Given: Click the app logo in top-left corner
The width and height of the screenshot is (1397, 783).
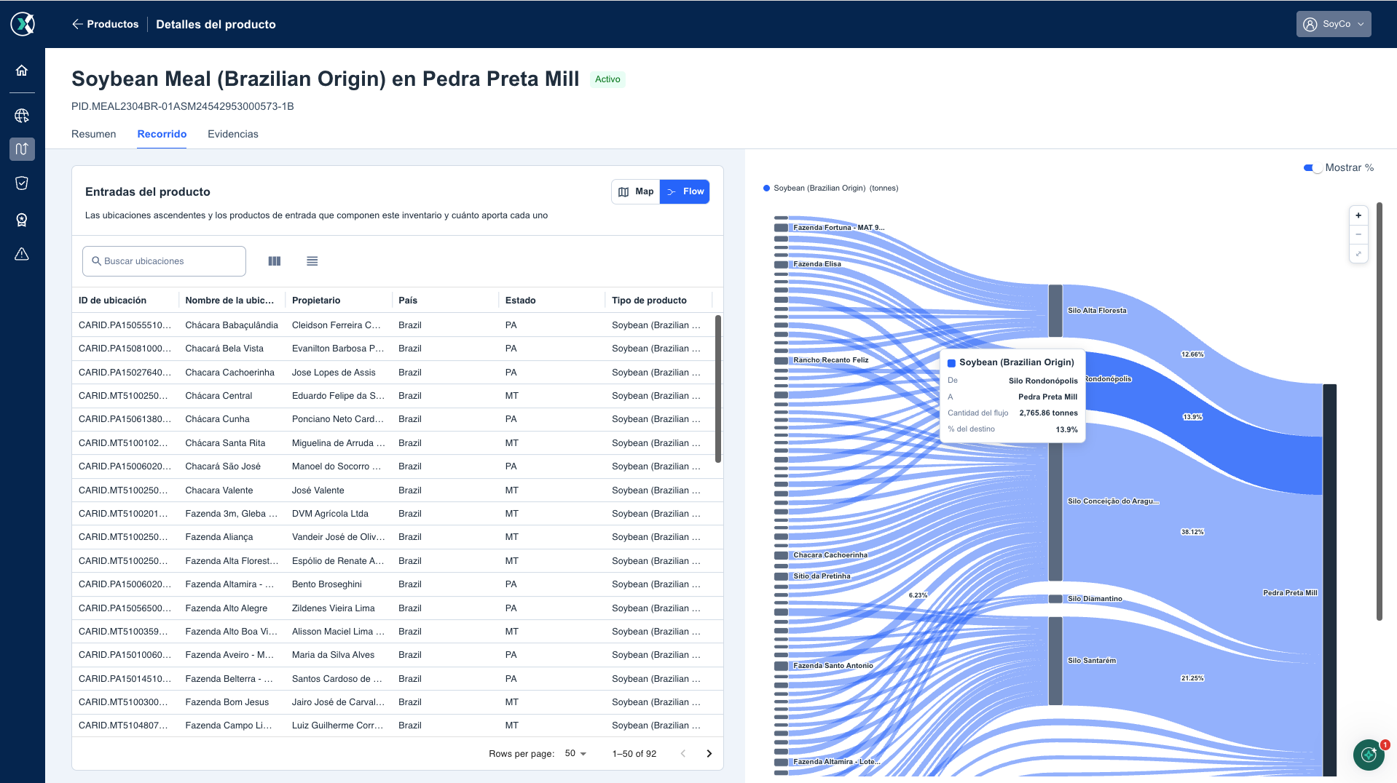Looking at the screenshot, I should click(23, 24).
